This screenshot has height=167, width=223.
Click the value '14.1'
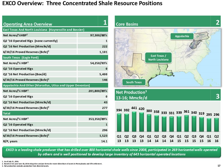pyautogui.click(x=104, y=141)
